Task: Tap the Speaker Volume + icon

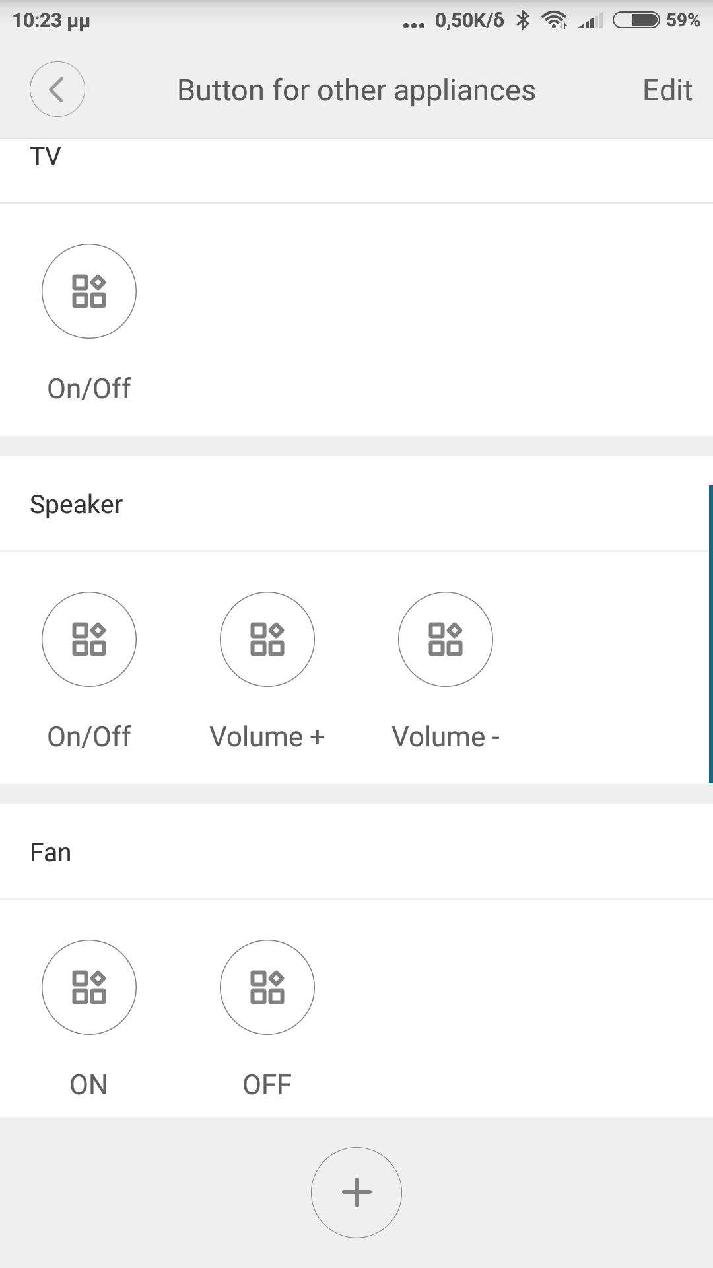Action: point(267,639)
